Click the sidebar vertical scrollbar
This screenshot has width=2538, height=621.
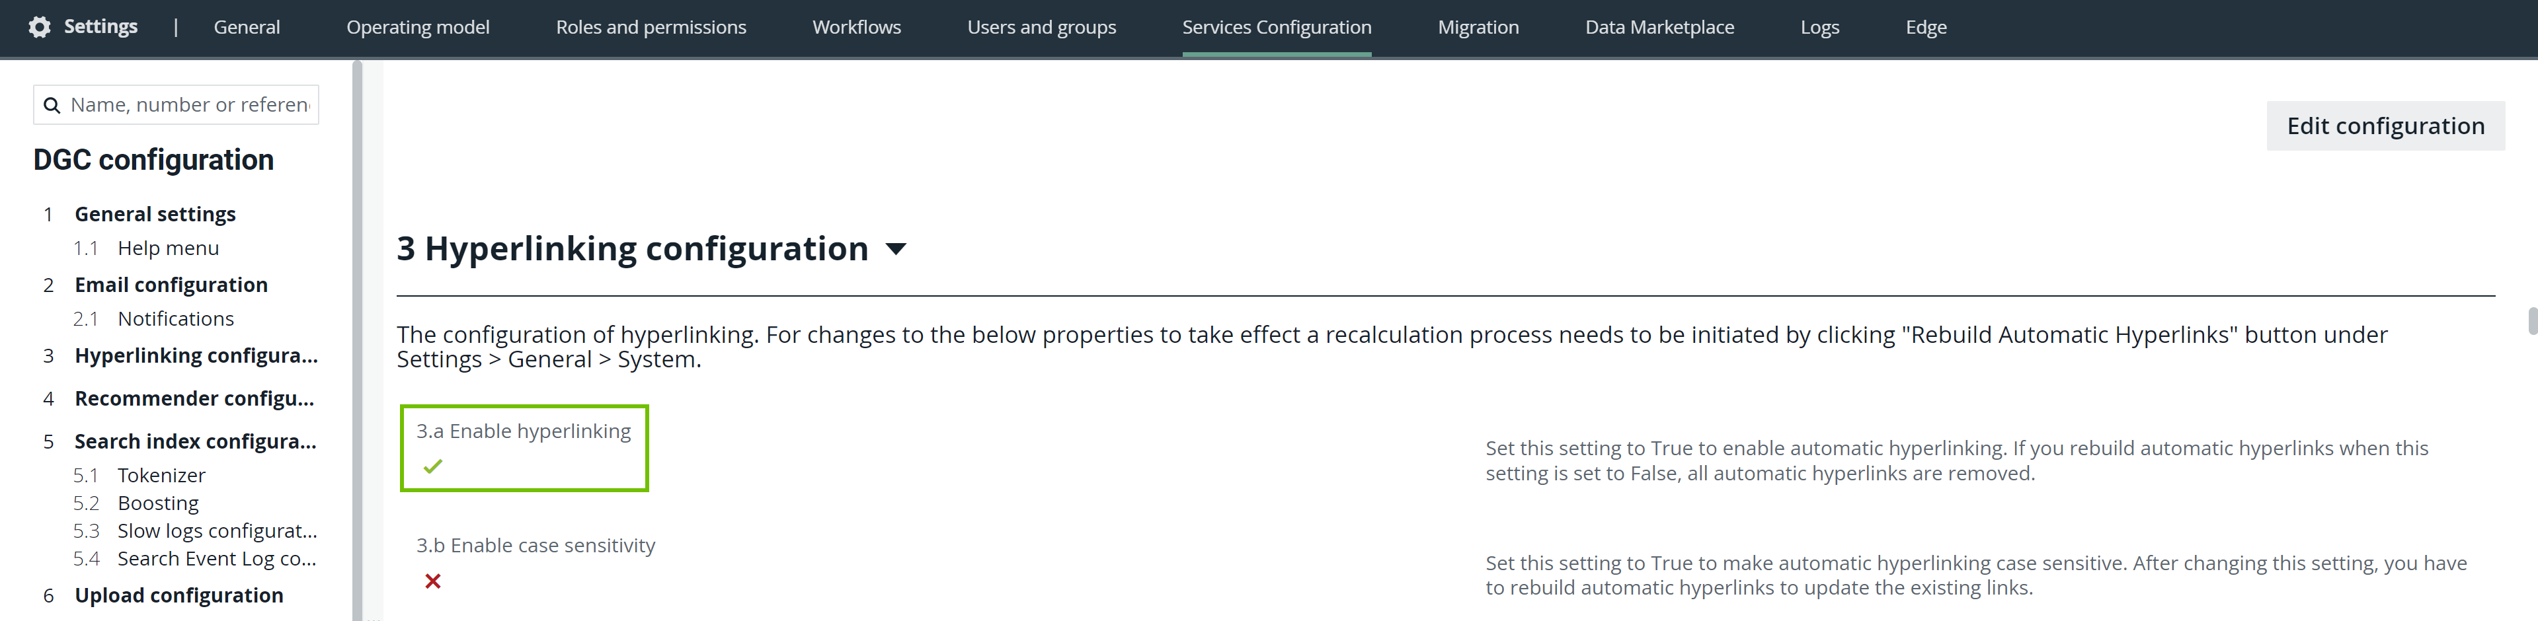coord(356,340)
